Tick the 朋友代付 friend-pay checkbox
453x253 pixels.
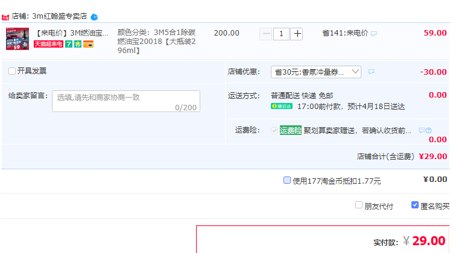click(x=359, y=205)
